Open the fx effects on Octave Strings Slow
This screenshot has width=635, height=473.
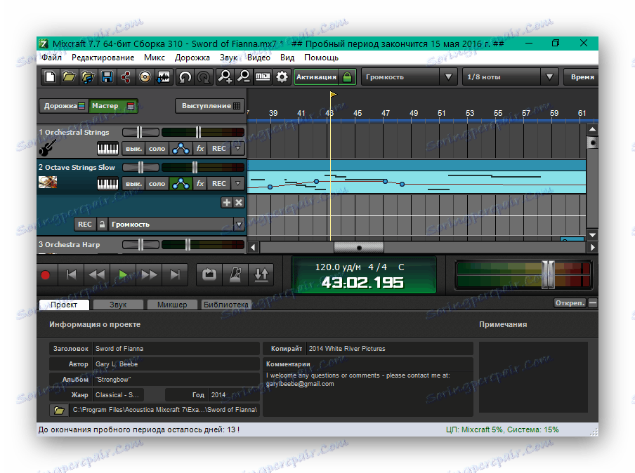pyautogui.click(x=199, y=184)
